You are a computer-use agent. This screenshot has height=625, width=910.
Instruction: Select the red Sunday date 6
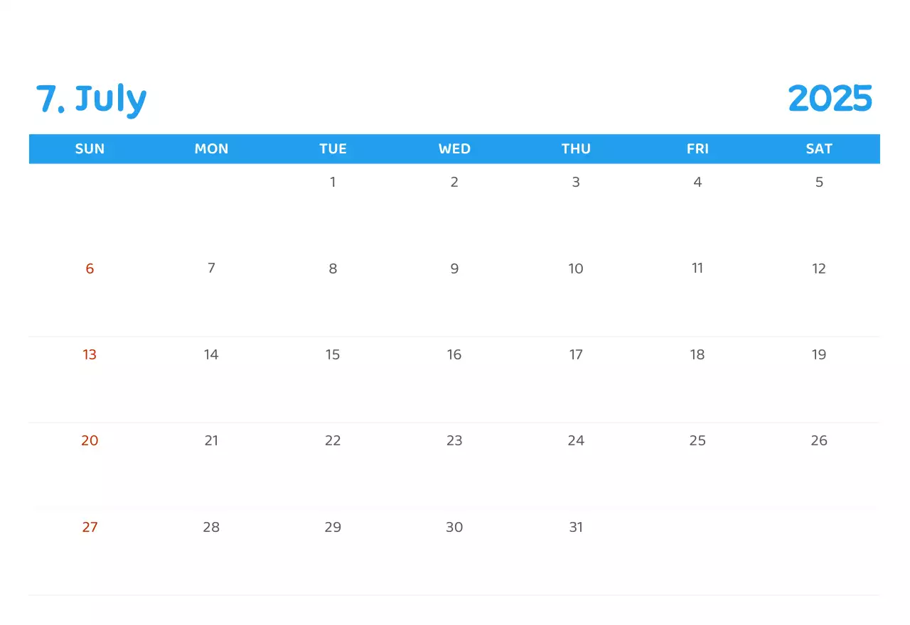coord(90,269)
